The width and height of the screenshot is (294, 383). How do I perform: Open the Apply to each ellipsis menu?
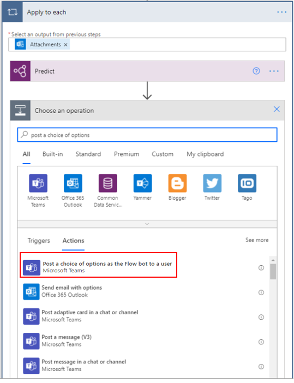coord(281,12)
